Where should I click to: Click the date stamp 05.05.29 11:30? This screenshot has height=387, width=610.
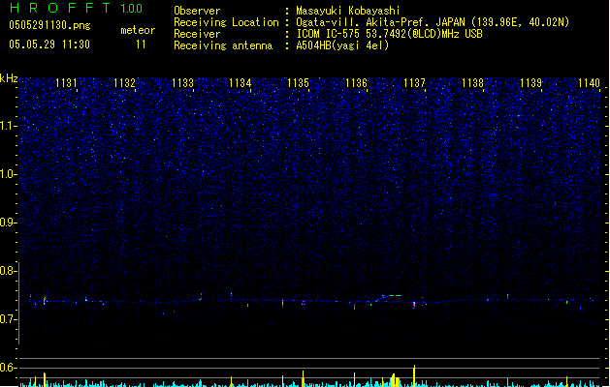click(49, 45)
